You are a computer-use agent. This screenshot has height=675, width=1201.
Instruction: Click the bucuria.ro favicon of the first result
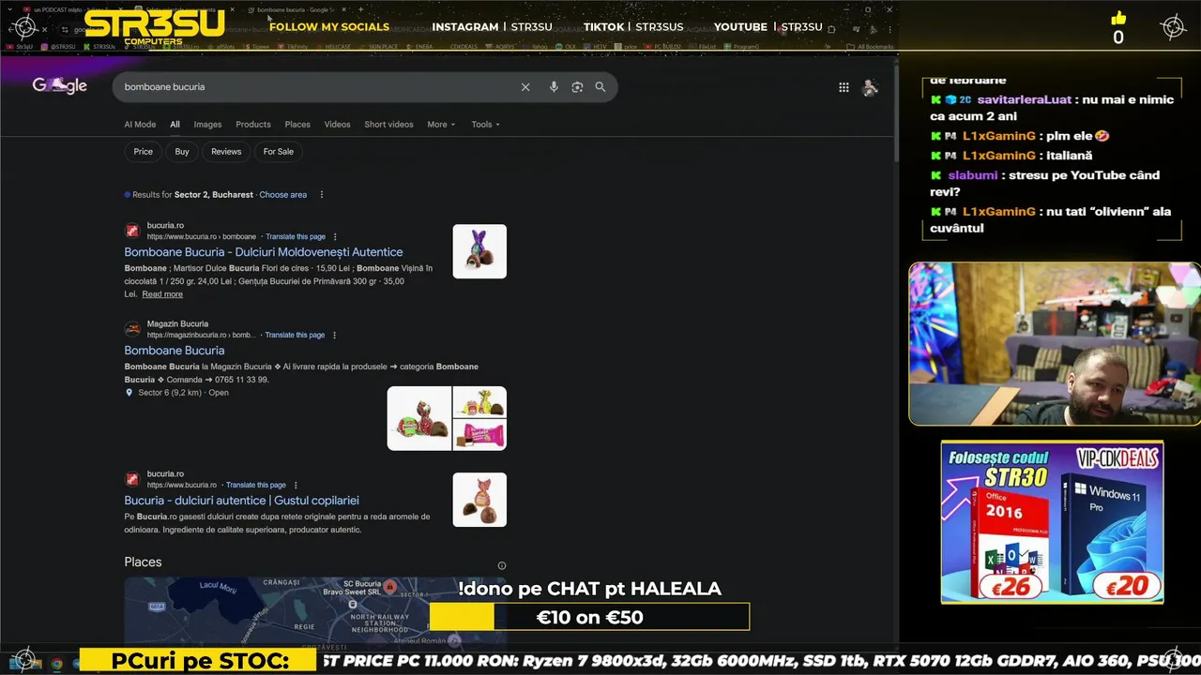coord(132,231)
